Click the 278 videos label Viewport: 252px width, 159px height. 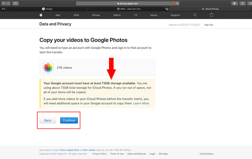[65, 68]
